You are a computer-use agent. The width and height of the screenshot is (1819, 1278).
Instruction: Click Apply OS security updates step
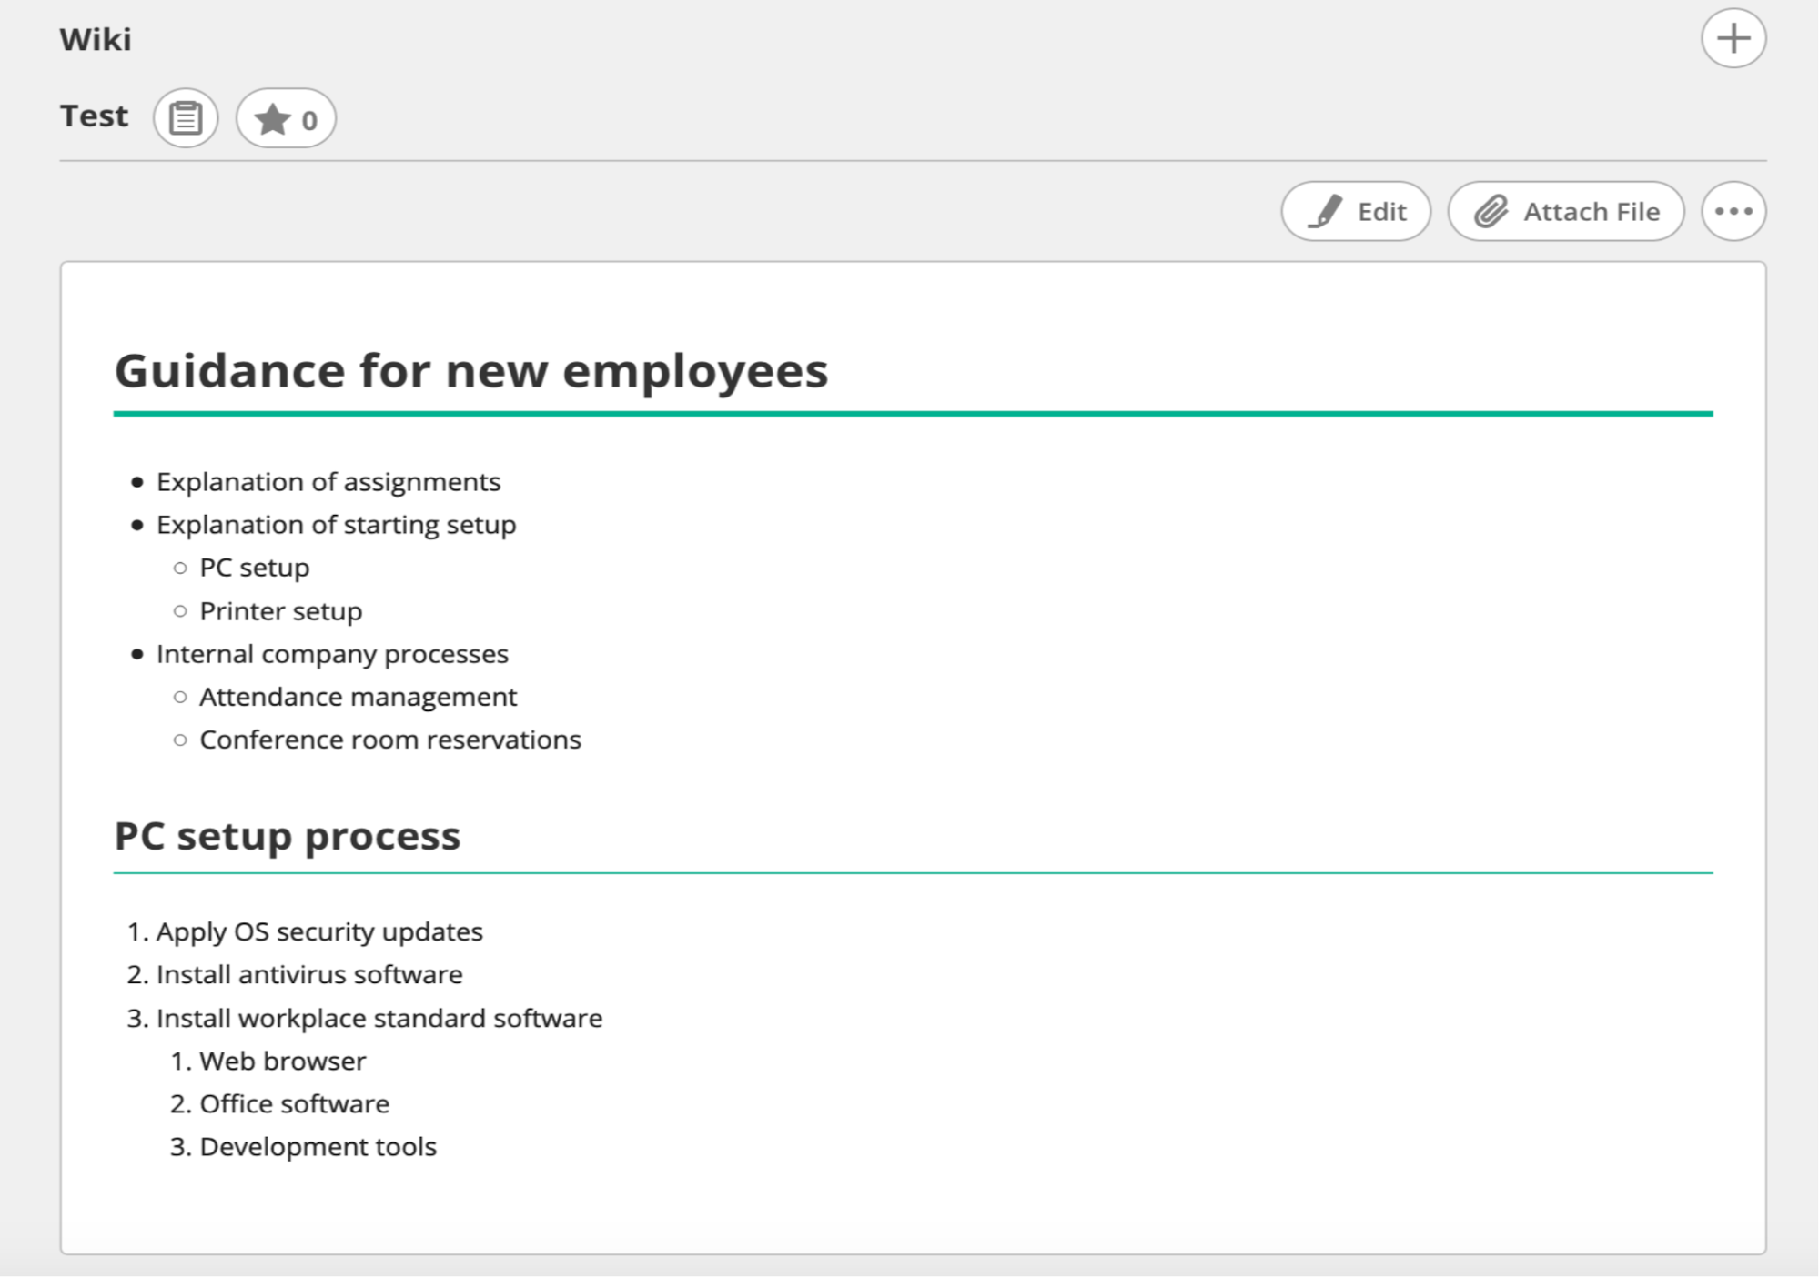[x=319, y=931]
